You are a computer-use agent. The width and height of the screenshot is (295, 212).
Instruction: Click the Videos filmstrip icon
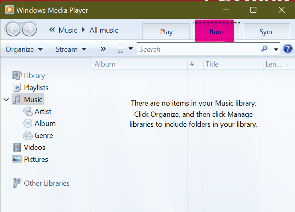[x=17, y=147]
